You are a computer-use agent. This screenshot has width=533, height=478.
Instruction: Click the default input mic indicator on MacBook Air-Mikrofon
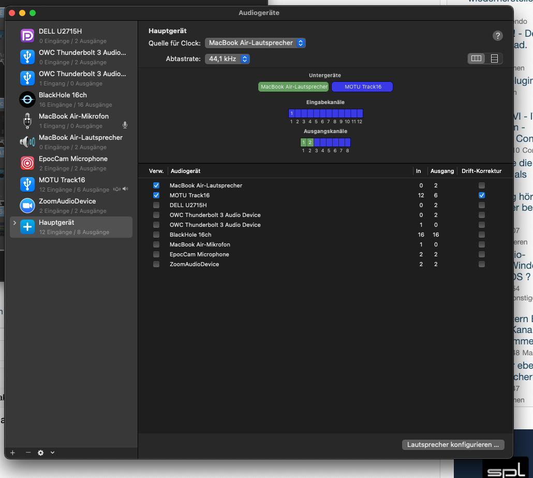[125, 125]
